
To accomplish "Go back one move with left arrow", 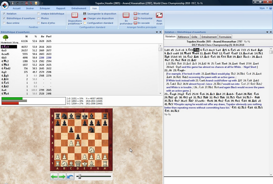I will [54, 177].
